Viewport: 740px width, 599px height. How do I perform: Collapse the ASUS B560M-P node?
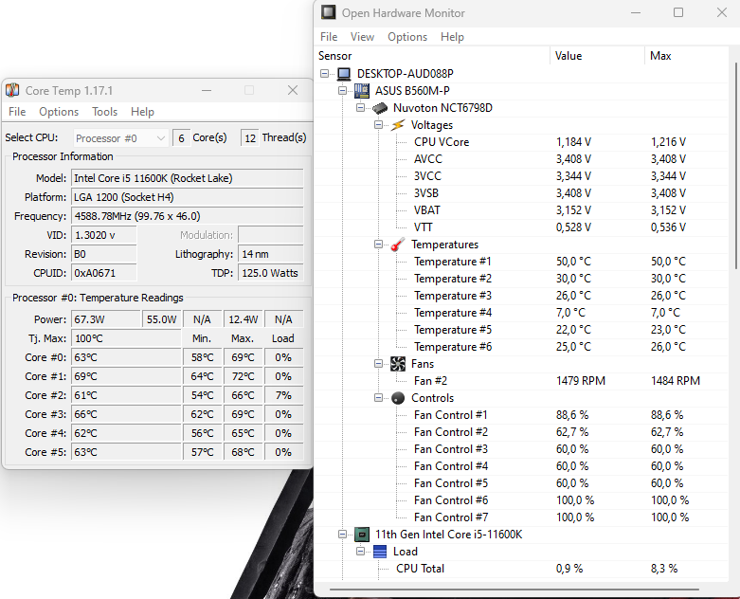tap(343, 91)
